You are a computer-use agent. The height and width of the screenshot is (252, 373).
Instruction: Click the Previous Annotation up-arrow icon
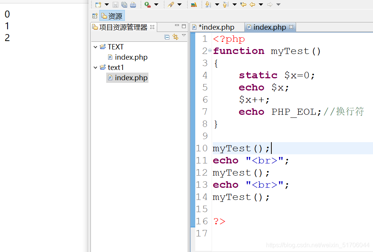(x=225, y=5)
